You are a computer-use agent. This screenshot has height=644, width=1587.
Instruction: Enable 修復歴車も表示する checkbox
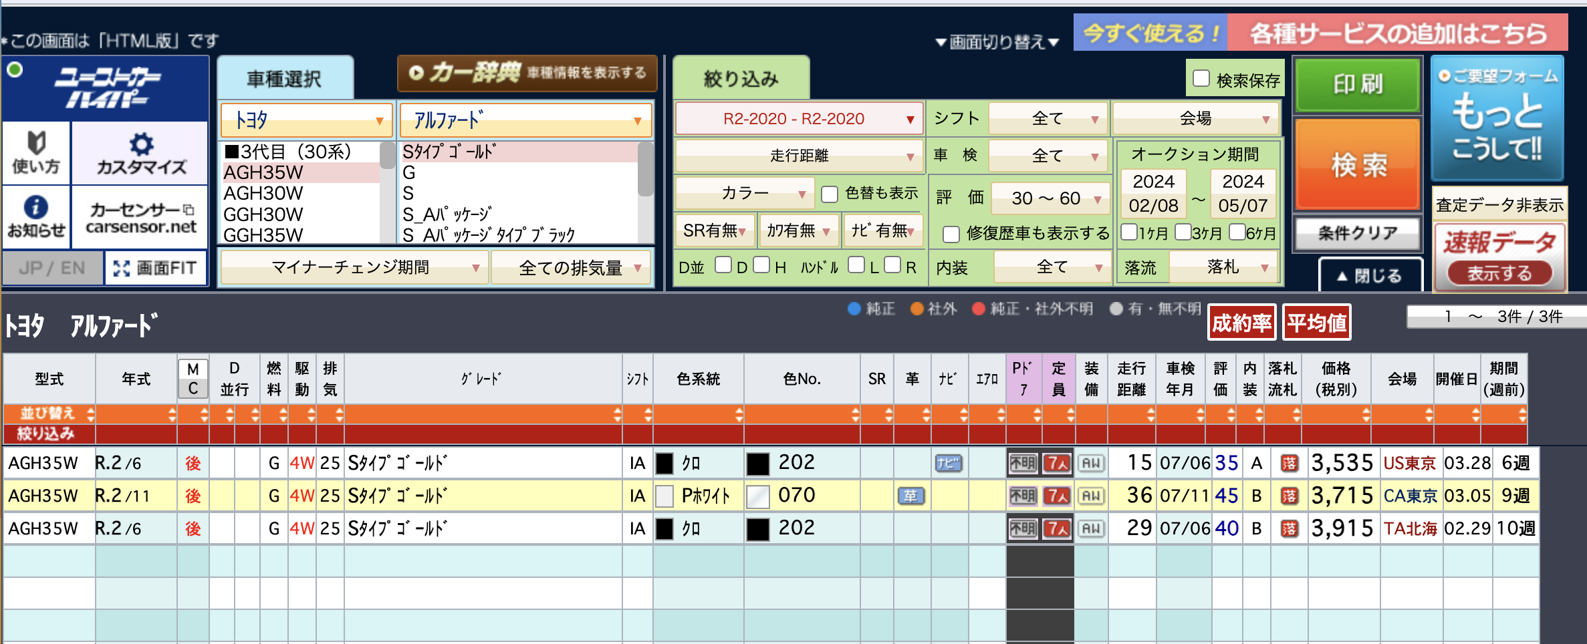[951, 234]
